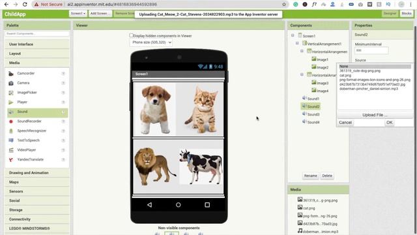Expand LEGO MINDSTORMS palette section
The height and width of the screenshot is (235, 417).
(x=37, y=228)
